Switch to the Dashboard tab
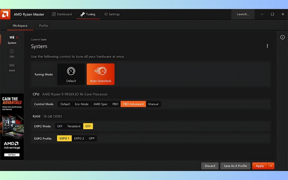 click(62, 14)
